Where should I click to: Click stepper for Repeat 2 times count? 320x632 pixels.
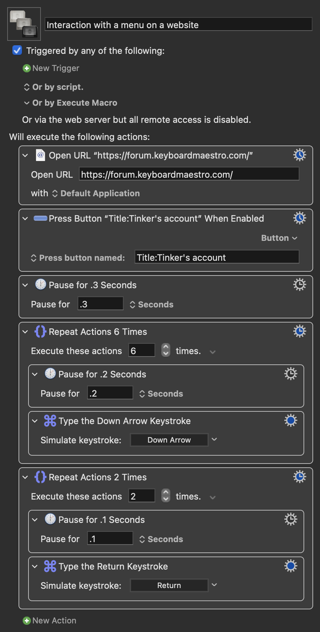tap(166, 496)
